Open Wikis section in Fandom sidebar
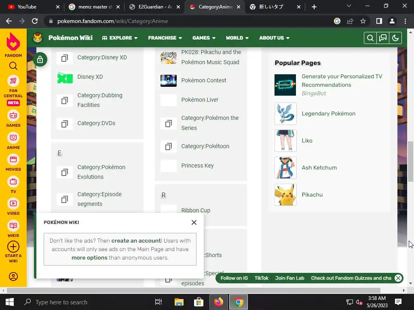 [x=13, y=229]
